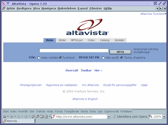This screenshot has width=168, height=125.
Task: Click the fast forward navigation icon
Action: pos(26,117)
